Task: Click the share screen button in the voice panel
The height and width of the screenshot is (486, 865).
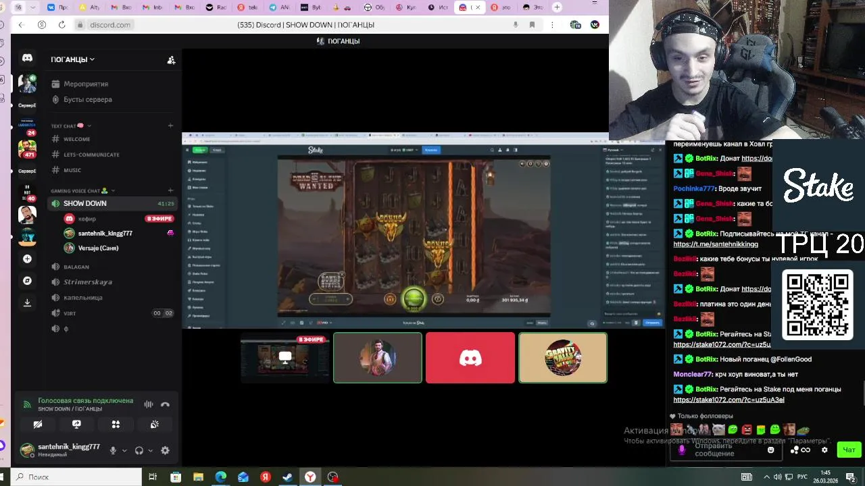Action: 76,424
